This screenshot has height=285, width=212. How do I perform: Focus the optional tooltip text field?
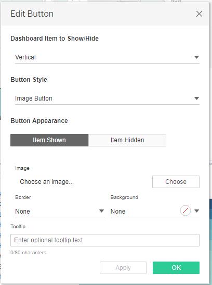[105, 240]
